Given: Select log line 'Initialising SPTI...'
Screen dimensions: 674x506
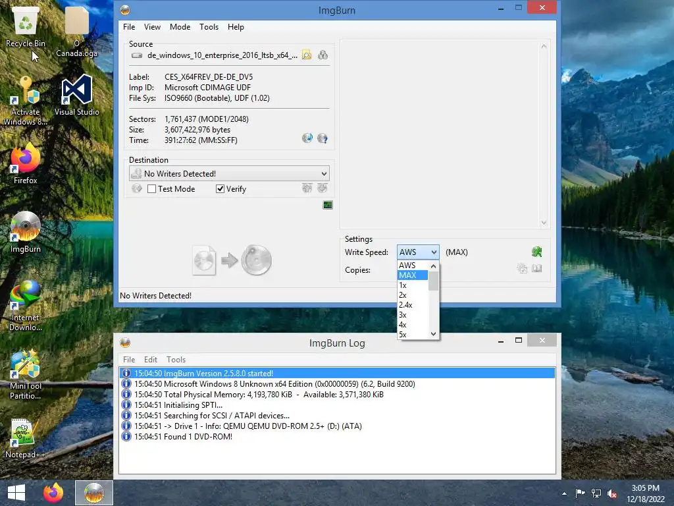Looking at the screenshot, I should (x=337, y=405).
